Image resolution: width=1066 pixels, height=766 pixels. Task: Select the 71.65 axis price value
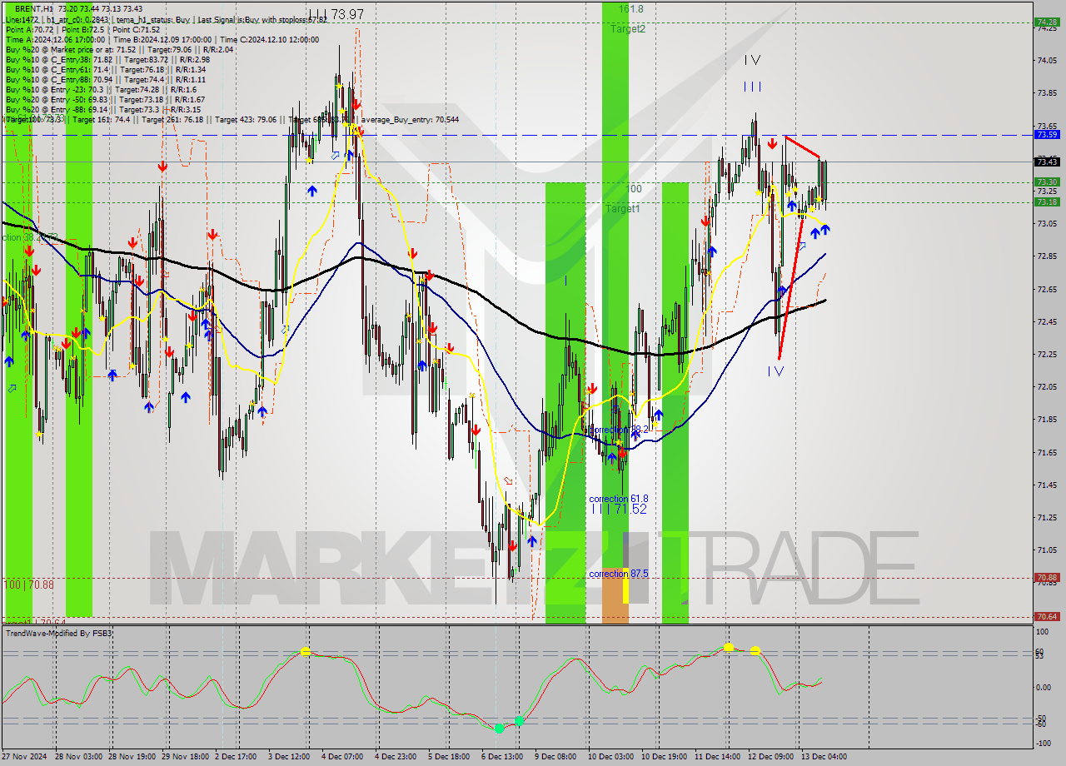[1046, 452]
